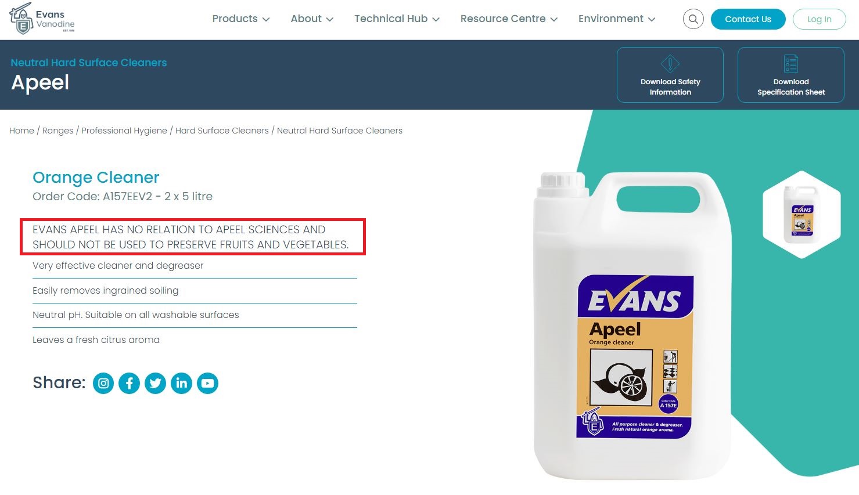Click the large Apeel bottle image
Viewport: 859px width, 495px height.
pos(633,325)
